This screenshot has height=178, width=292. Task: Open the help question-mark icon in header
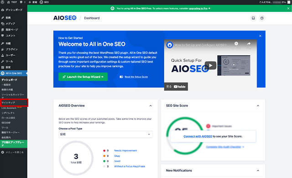pyautogui.click(x=262, y=18)
